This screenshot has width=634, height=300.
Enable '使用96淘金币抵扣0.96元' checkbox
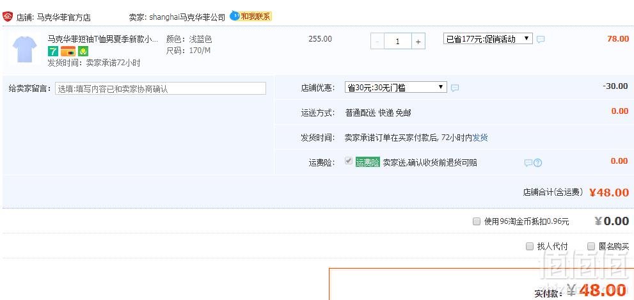click(477, 221)
